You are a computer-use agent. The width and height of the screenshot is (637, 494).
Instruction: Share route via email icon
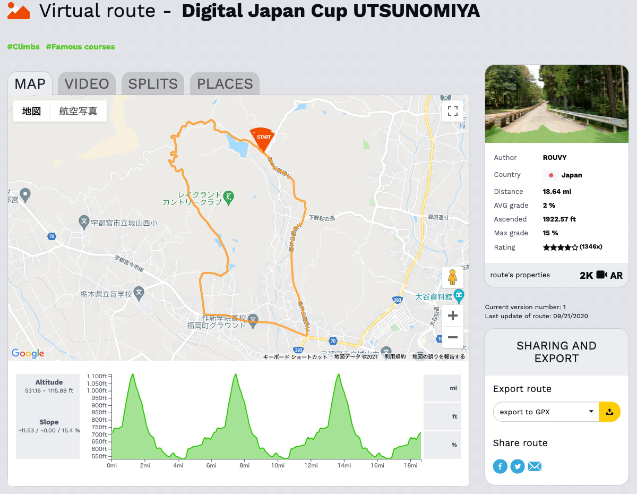(x=535, y=466)
